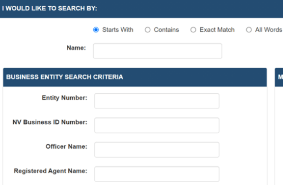This screenshot has width=283, height=185.
Task: Choose the Exact Match radio button circle
Action: point(193,30)
